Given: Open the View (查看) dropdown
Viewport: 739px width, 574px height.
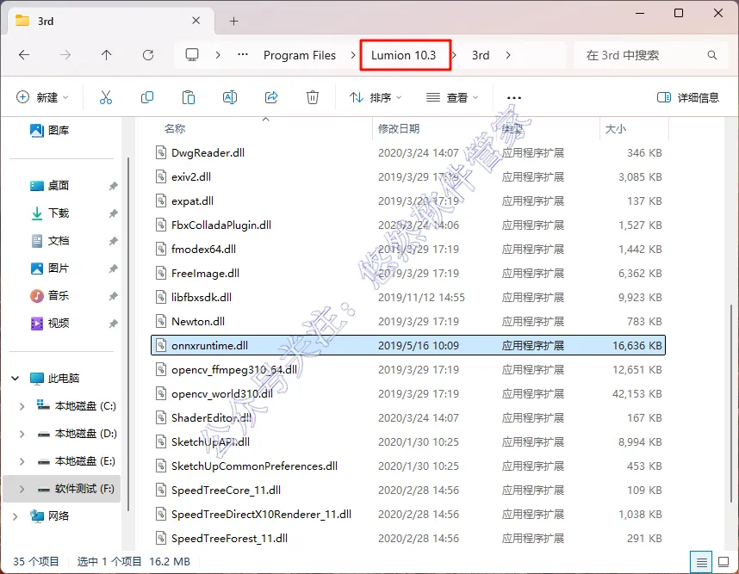Looking at the screenshot, I should coord(452,97).
